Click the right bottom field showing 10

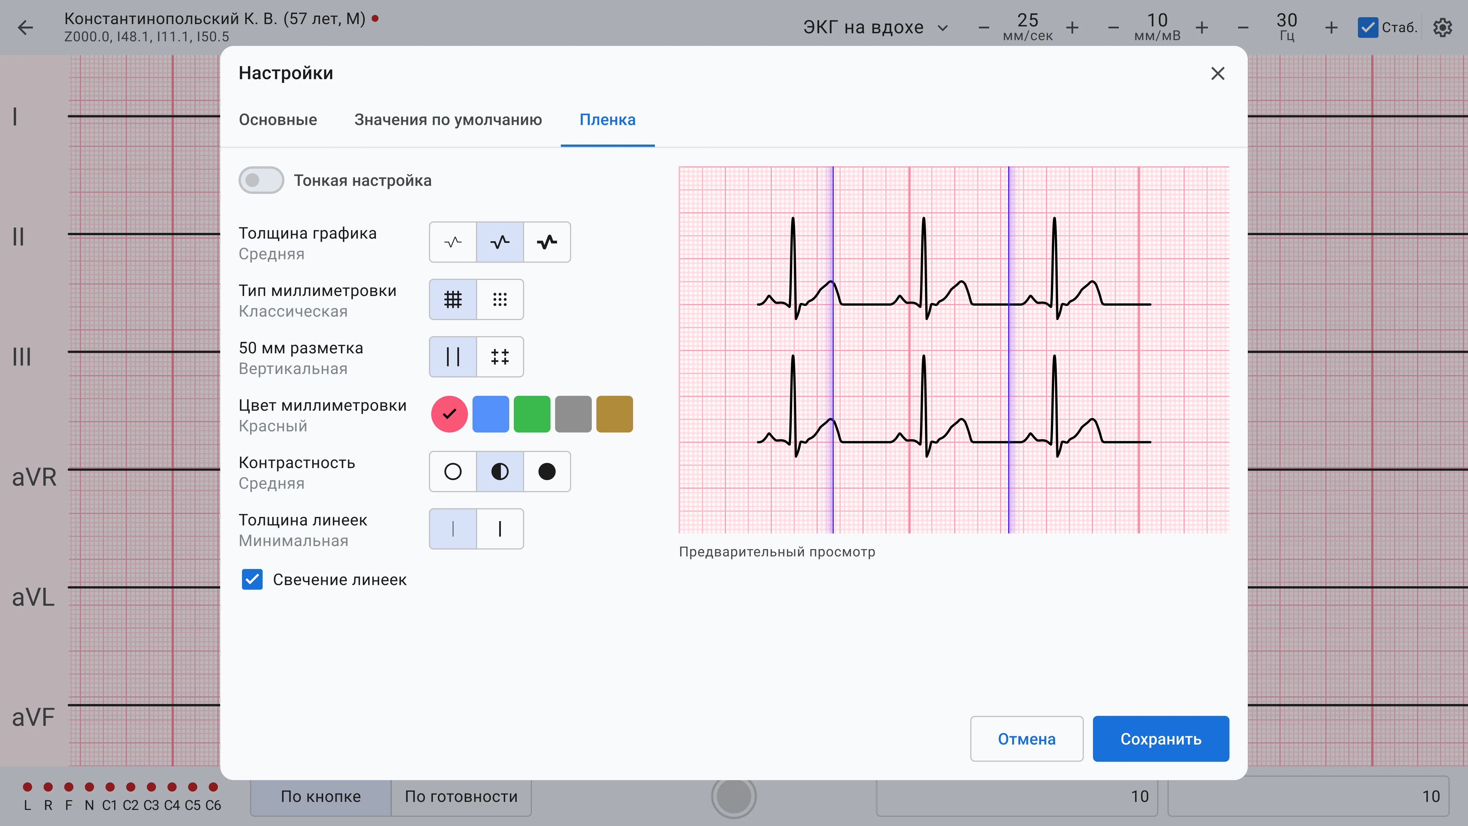pyautogui.click(x=1308, y=796)
